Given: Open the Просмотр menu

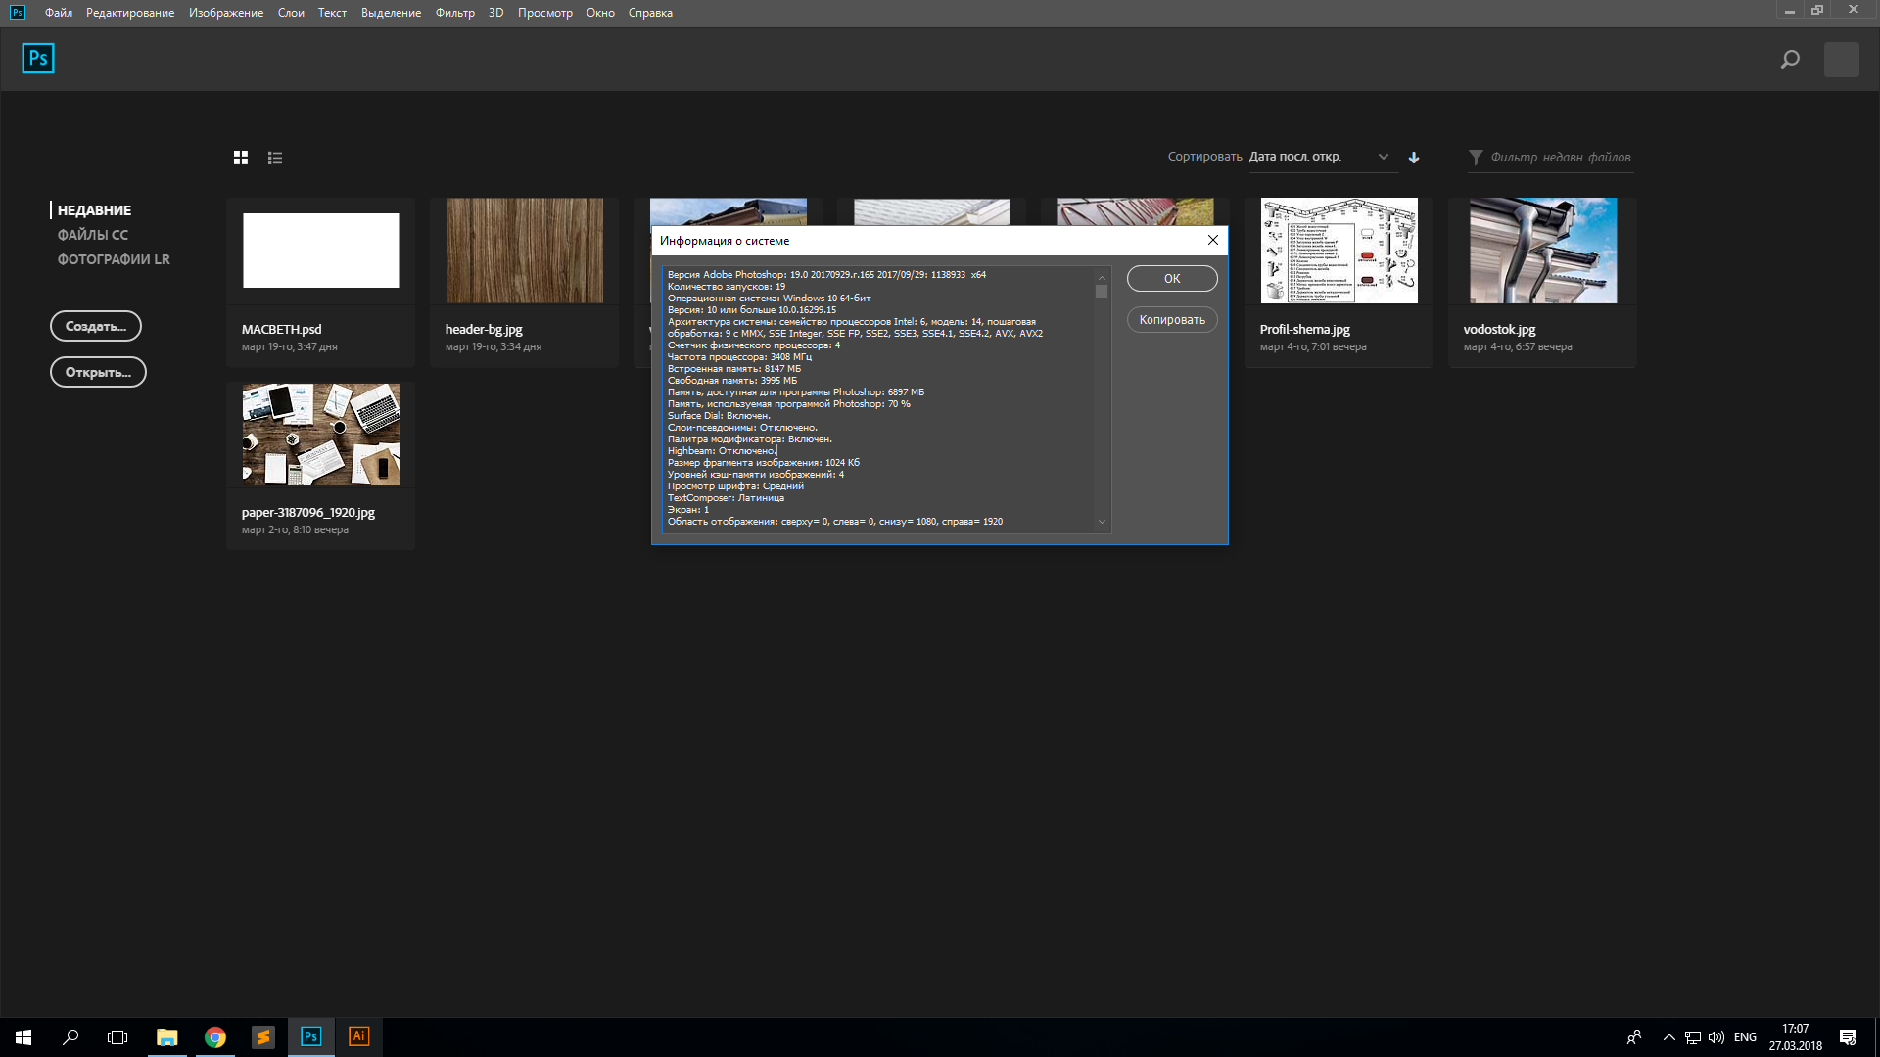Looking at the screenshot, I should (545, 13).
